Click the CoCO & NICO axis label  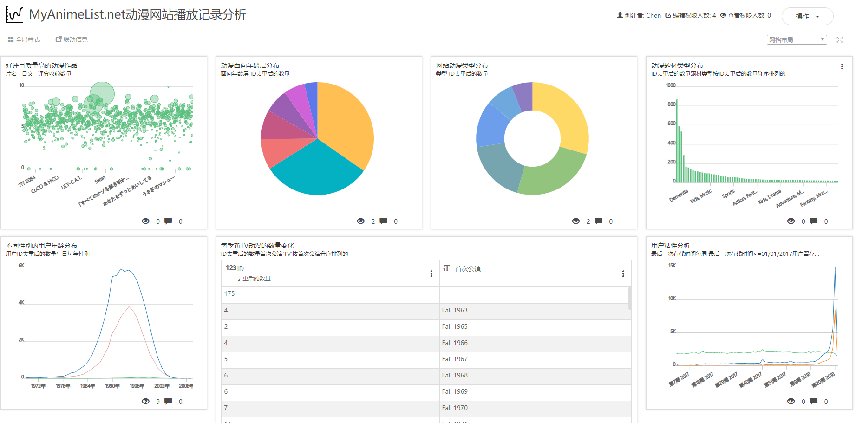pyautogui.click(x=45, y=184)
